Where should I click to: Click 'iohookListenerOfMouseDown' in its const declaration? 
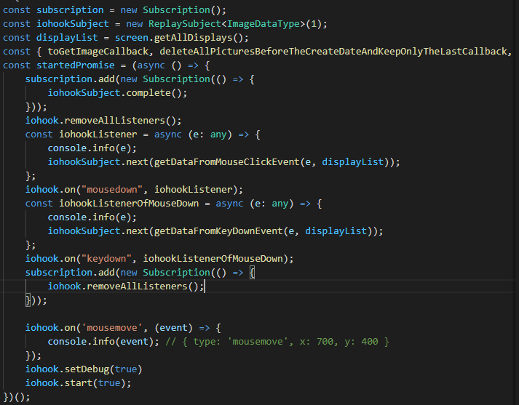(x=129, y=204)
